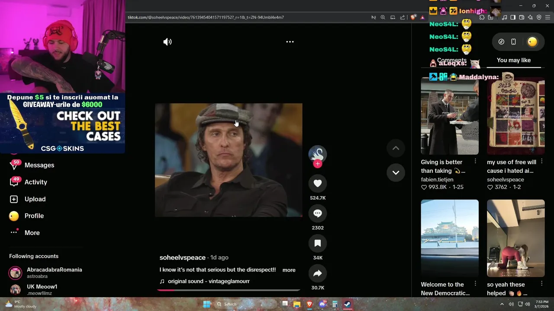Open Brave VPN shield icon
The image size is (554, 311).
point(539,17)
